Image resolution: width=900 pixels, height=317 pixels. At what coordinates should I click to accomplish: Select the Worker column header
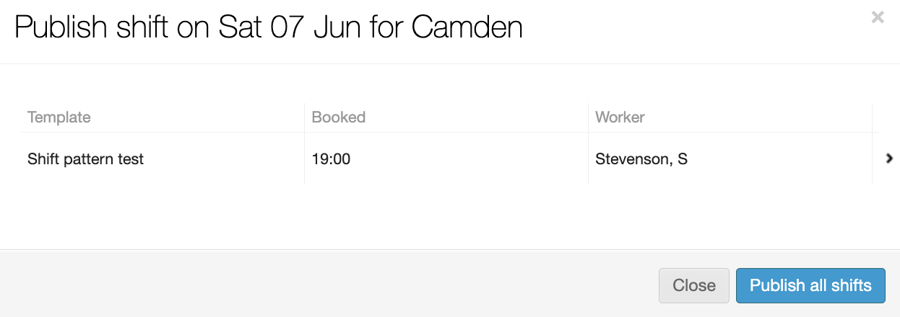click(x=620, y=117)
